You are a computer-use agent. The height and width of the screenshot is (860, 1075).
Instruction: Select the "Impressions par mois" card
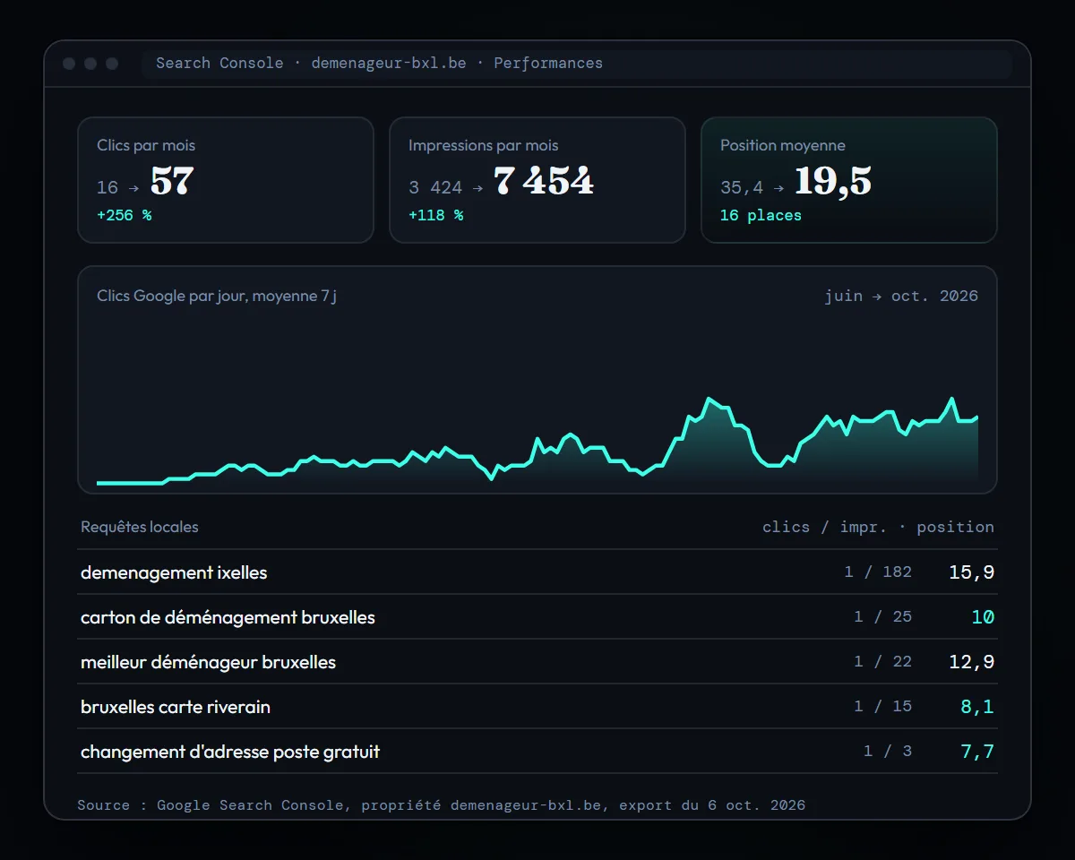tap(537, 180)
